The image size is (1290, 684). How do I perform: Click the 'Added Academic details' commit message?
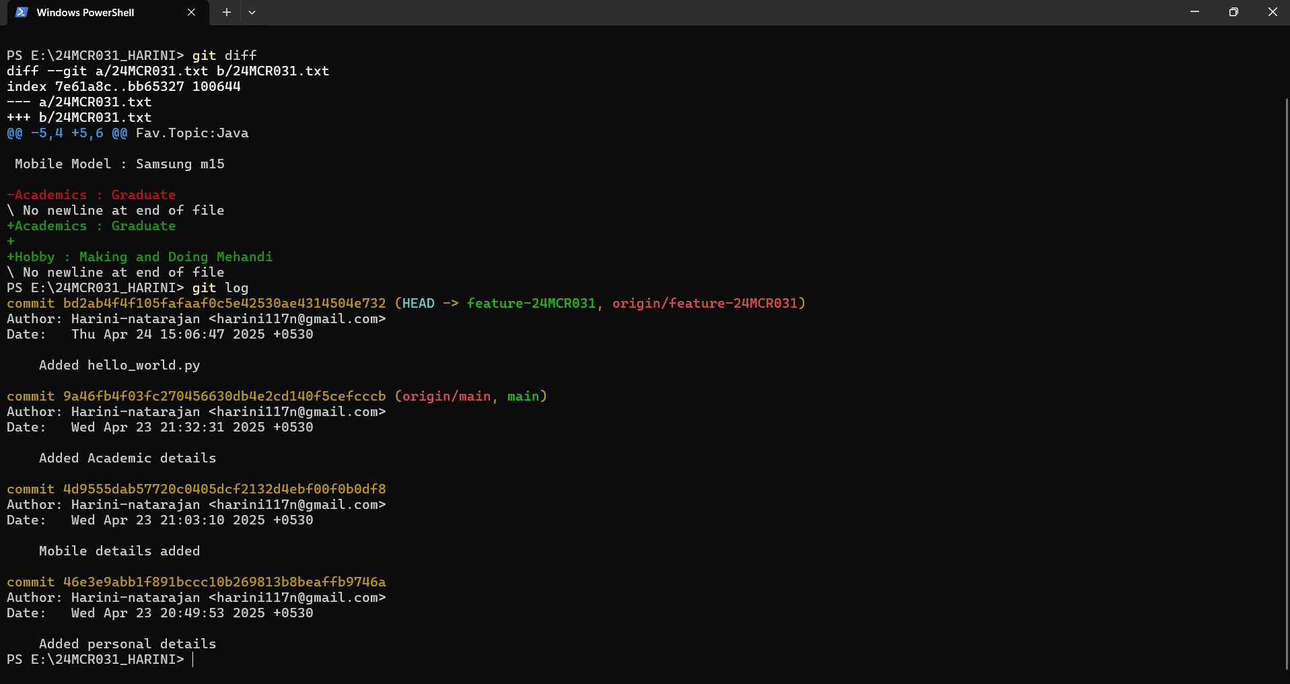[128, 458]
